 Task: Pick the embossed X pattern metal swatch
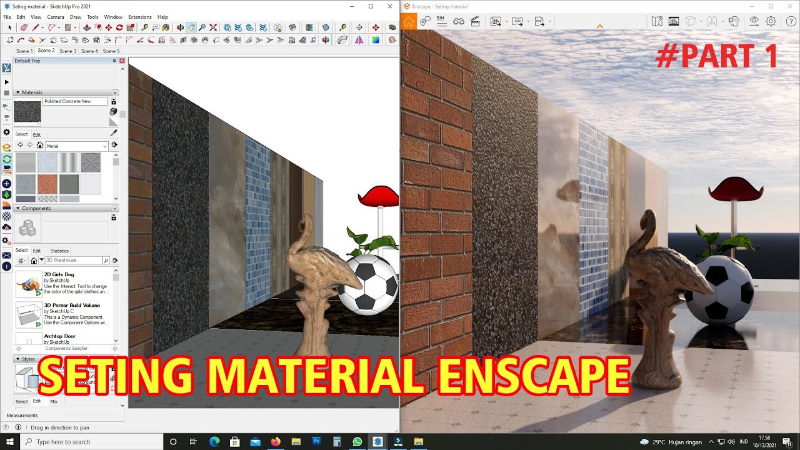tap(91, 163)
